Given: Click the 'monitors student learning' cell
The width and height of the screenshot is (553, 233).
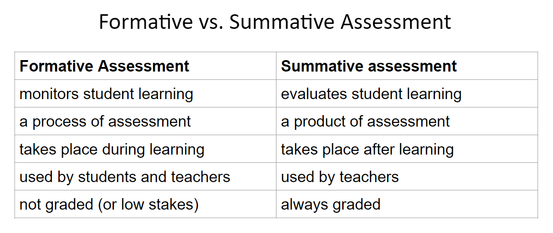Looking at the screenshot, I should click(x=145, y=94).
